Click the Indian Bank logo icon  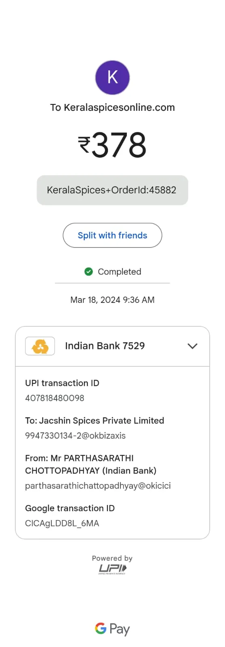coord(40,346)
